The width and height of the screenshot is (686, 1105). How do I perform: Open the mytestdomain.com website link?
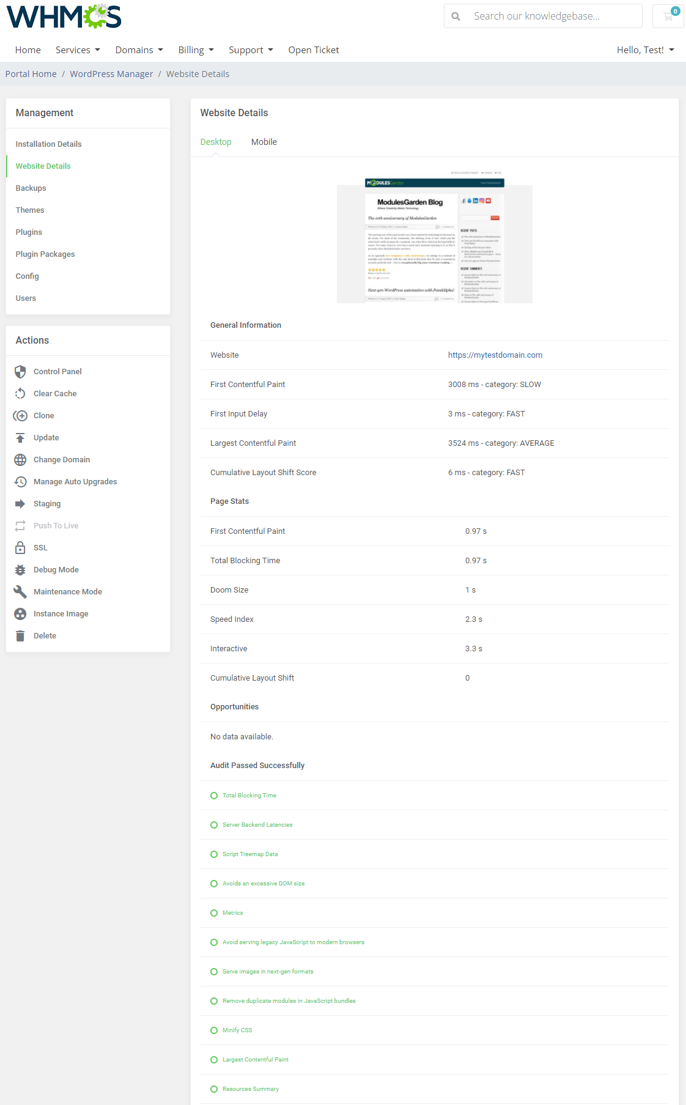[x=495, y=355]
